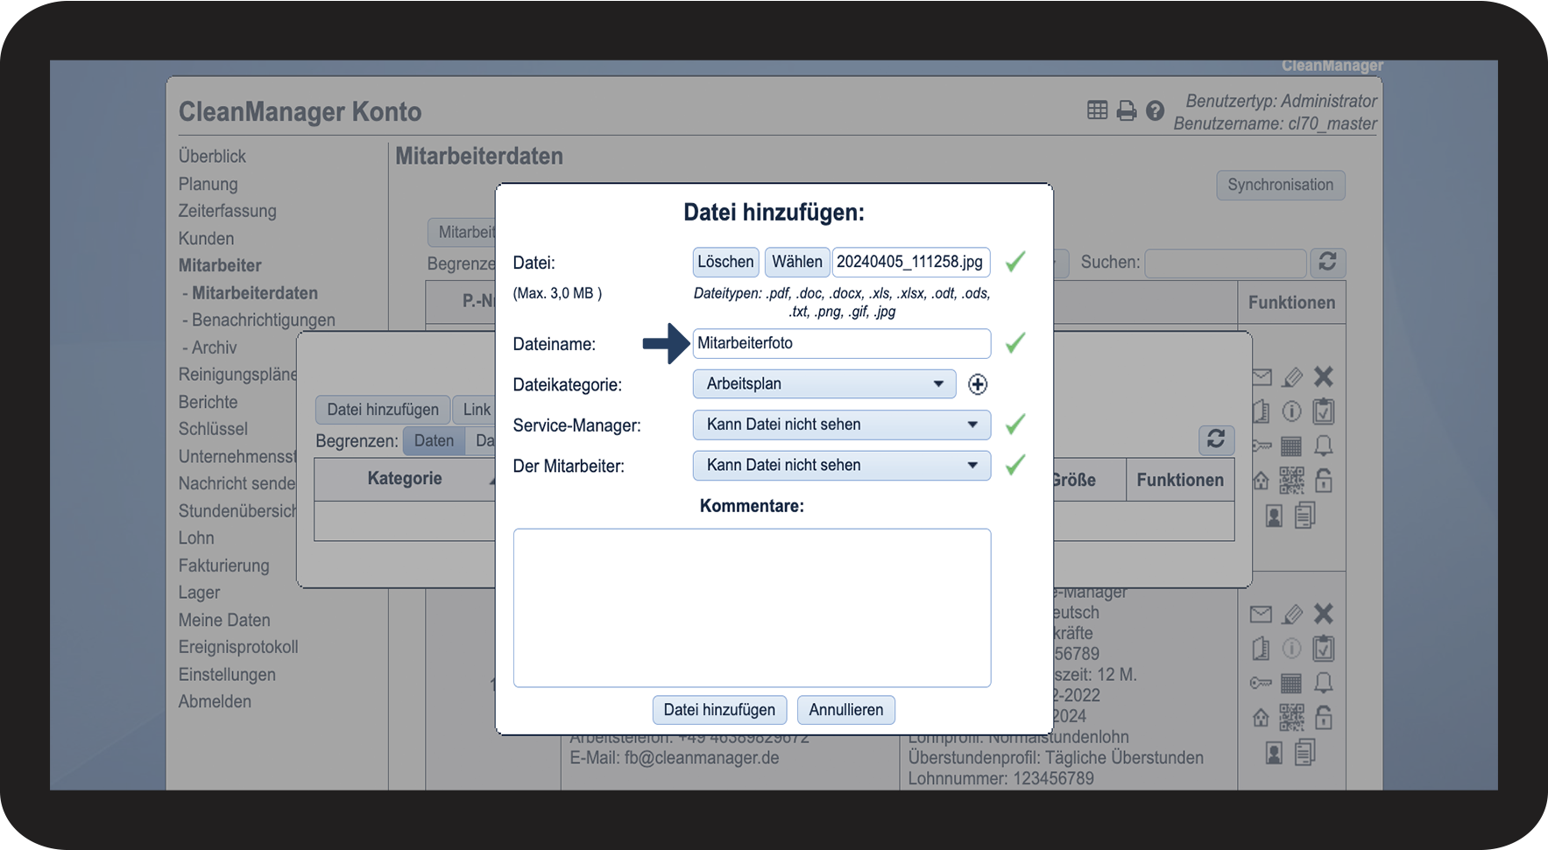The width and height of the screenshot is (1548, 850).
Task: Select Zeiterfassung in the sidebar
Action: coord(228,211)
